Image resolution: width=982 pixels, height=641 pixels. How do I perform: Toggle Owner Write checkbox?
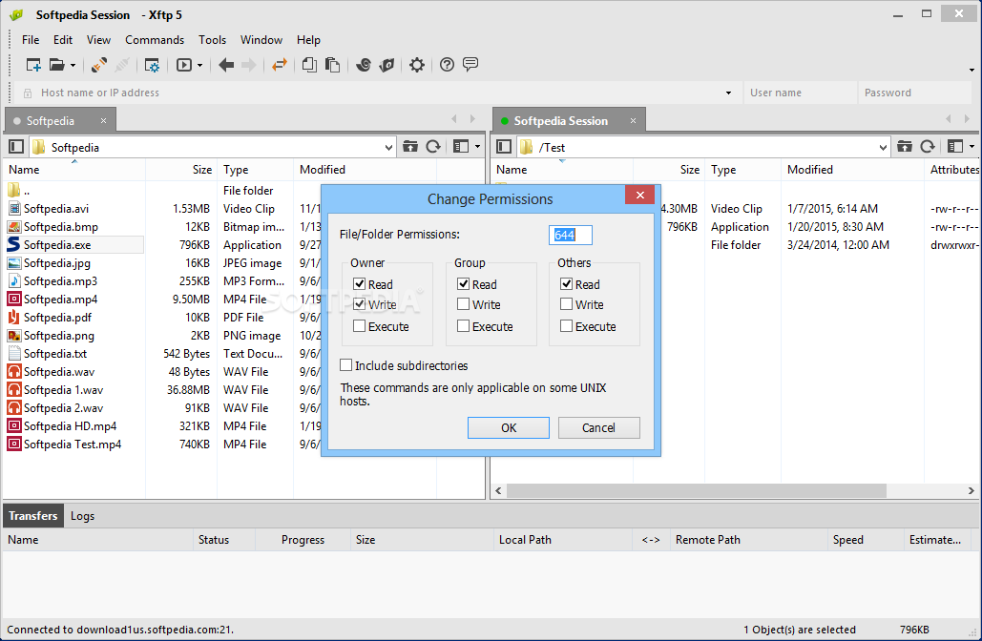click(x=360, y=304)
